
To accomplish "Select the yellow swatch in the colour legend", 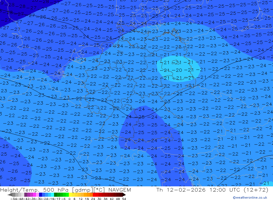I will [x=70, y=195].
